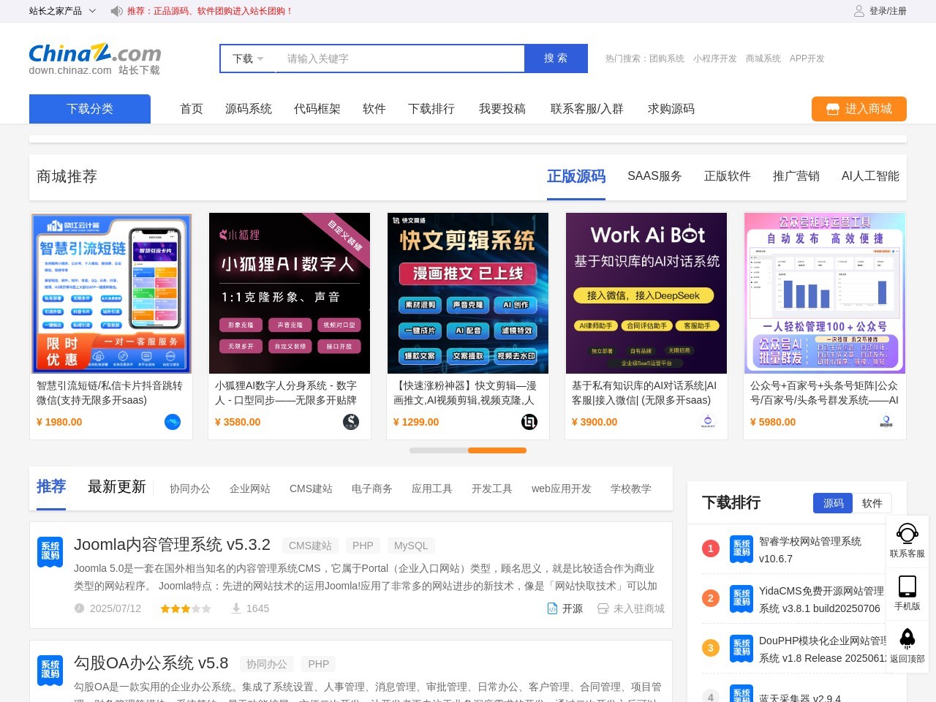Open the 快文剪辑系统 product thumbnail
This screenshot has height=702, width=936.
(x=468, y=293)
